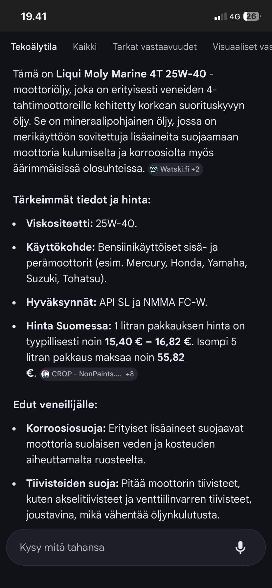The image size is (272, 588).
Task: Switch to the Kaikki tab
Action: point(84,47)
